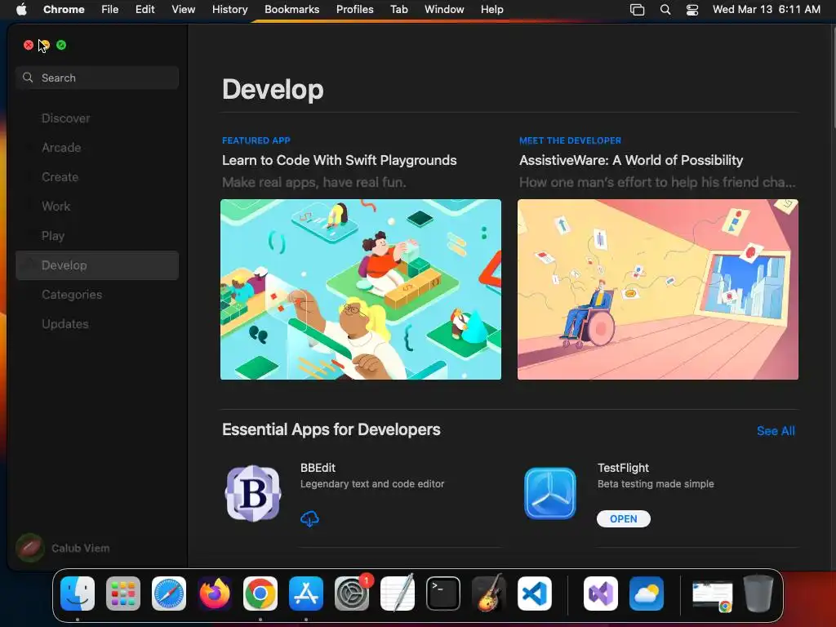Open the Apple menu
The width and height of the screenshot is (836, 627).
tap(21, 9)
